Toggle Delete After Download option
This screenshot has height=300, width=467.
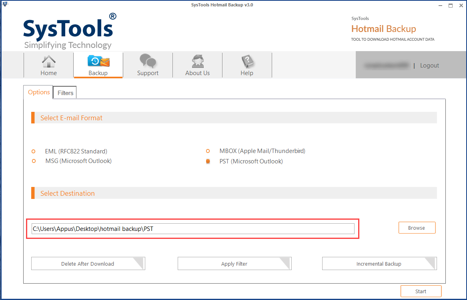pos(88,264)
